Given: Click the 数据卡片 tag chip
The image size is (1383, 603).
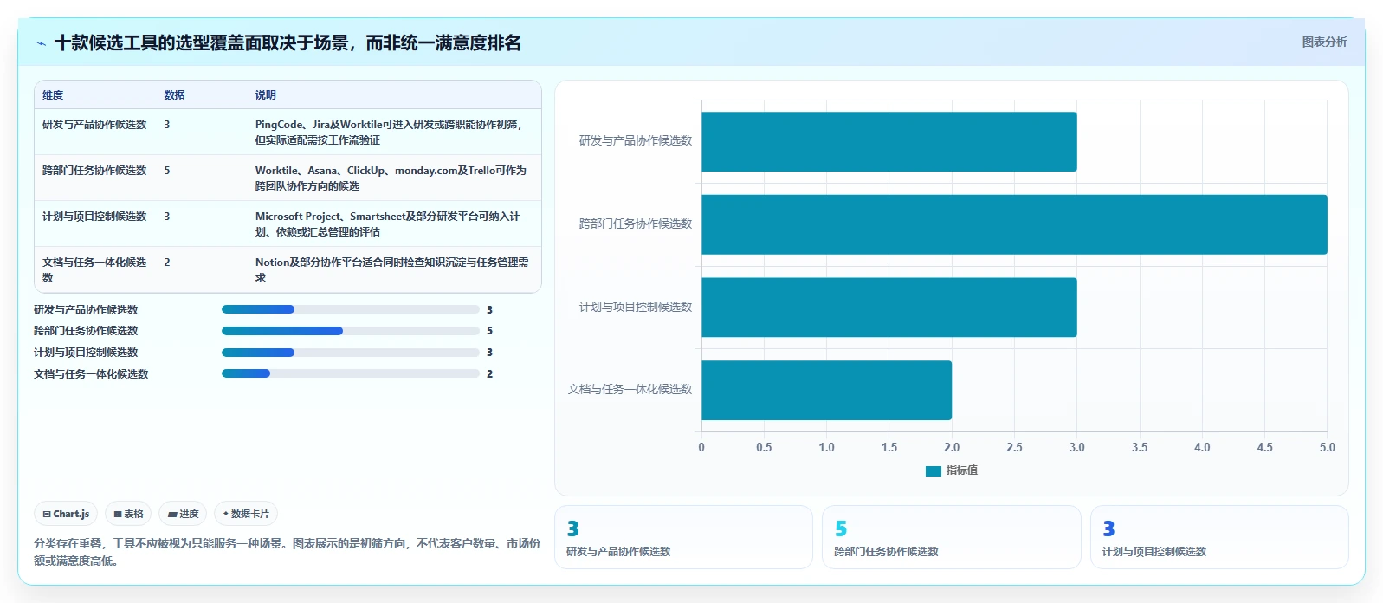Looking at the screenshot, I should (246, 514).
